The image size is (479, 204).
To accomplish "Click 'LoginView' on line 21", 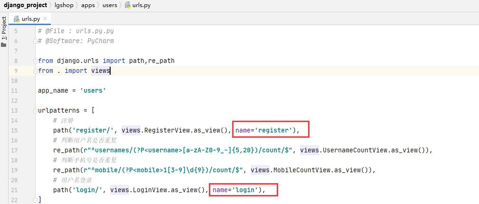I will [x=150, y=190].
